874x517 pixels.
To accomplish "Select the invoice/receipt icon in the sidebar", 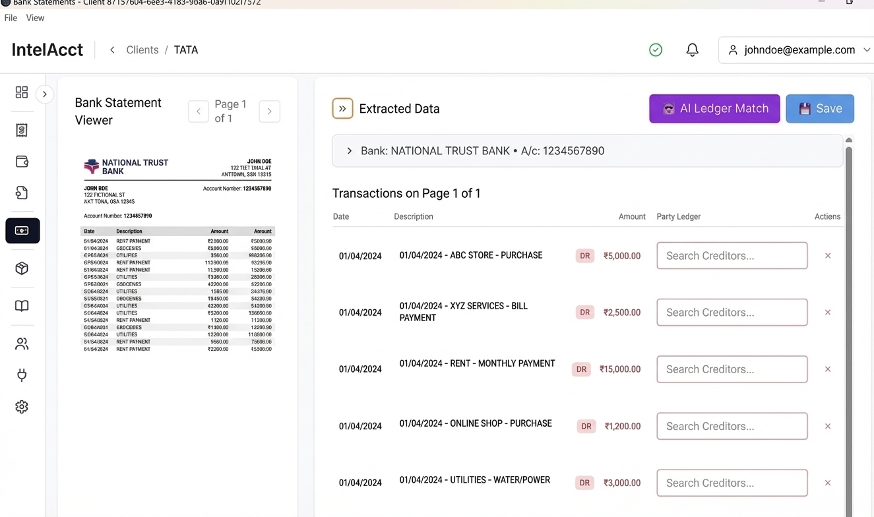I will pos(22,130).
